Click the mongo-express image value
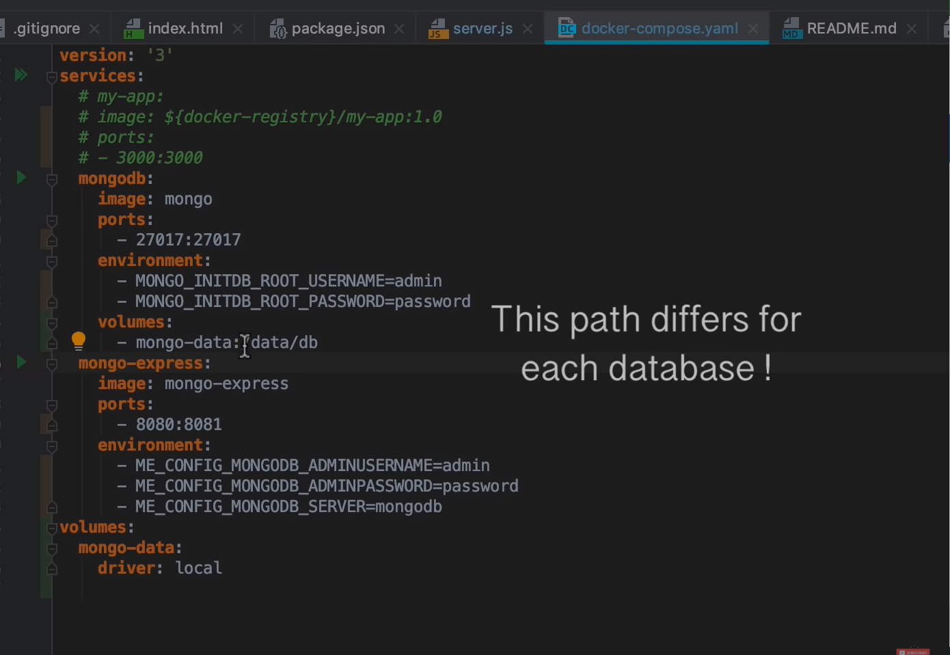 [x=226, y=384]
